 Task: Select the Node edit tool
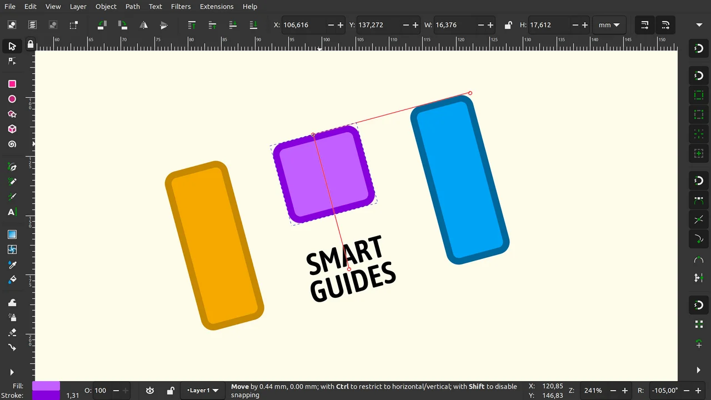click(x=12, y=61)
